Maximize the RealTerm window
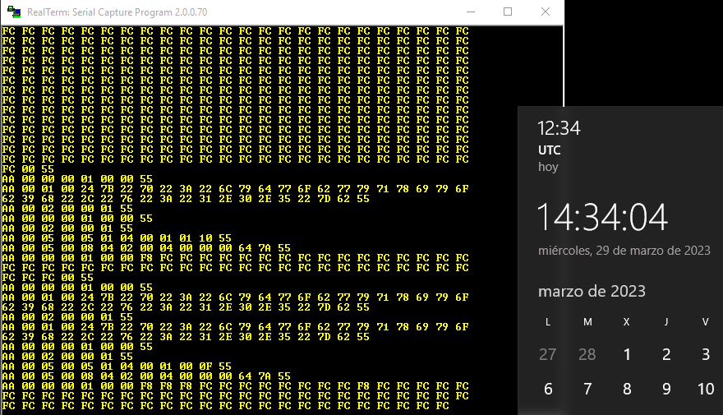This screenshot has height=415, width=723. click(508, 12)
